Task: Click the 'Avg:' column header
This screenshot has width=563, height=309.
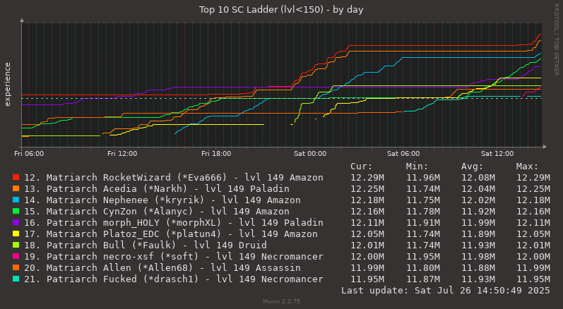Action: click(472, 166)
